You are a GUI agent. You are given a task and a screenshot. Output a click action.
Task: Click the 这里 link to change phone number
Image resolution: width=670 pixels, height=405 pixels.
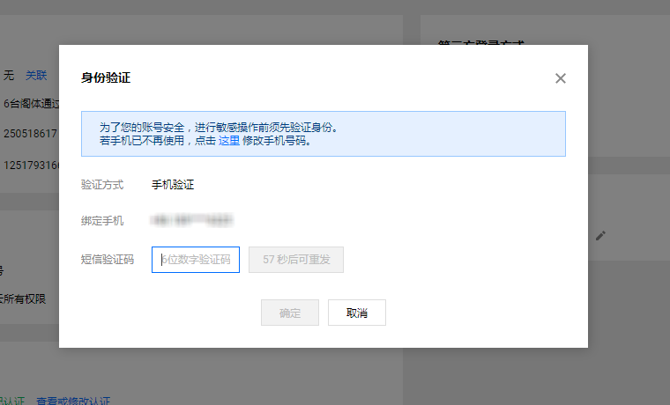229,141
